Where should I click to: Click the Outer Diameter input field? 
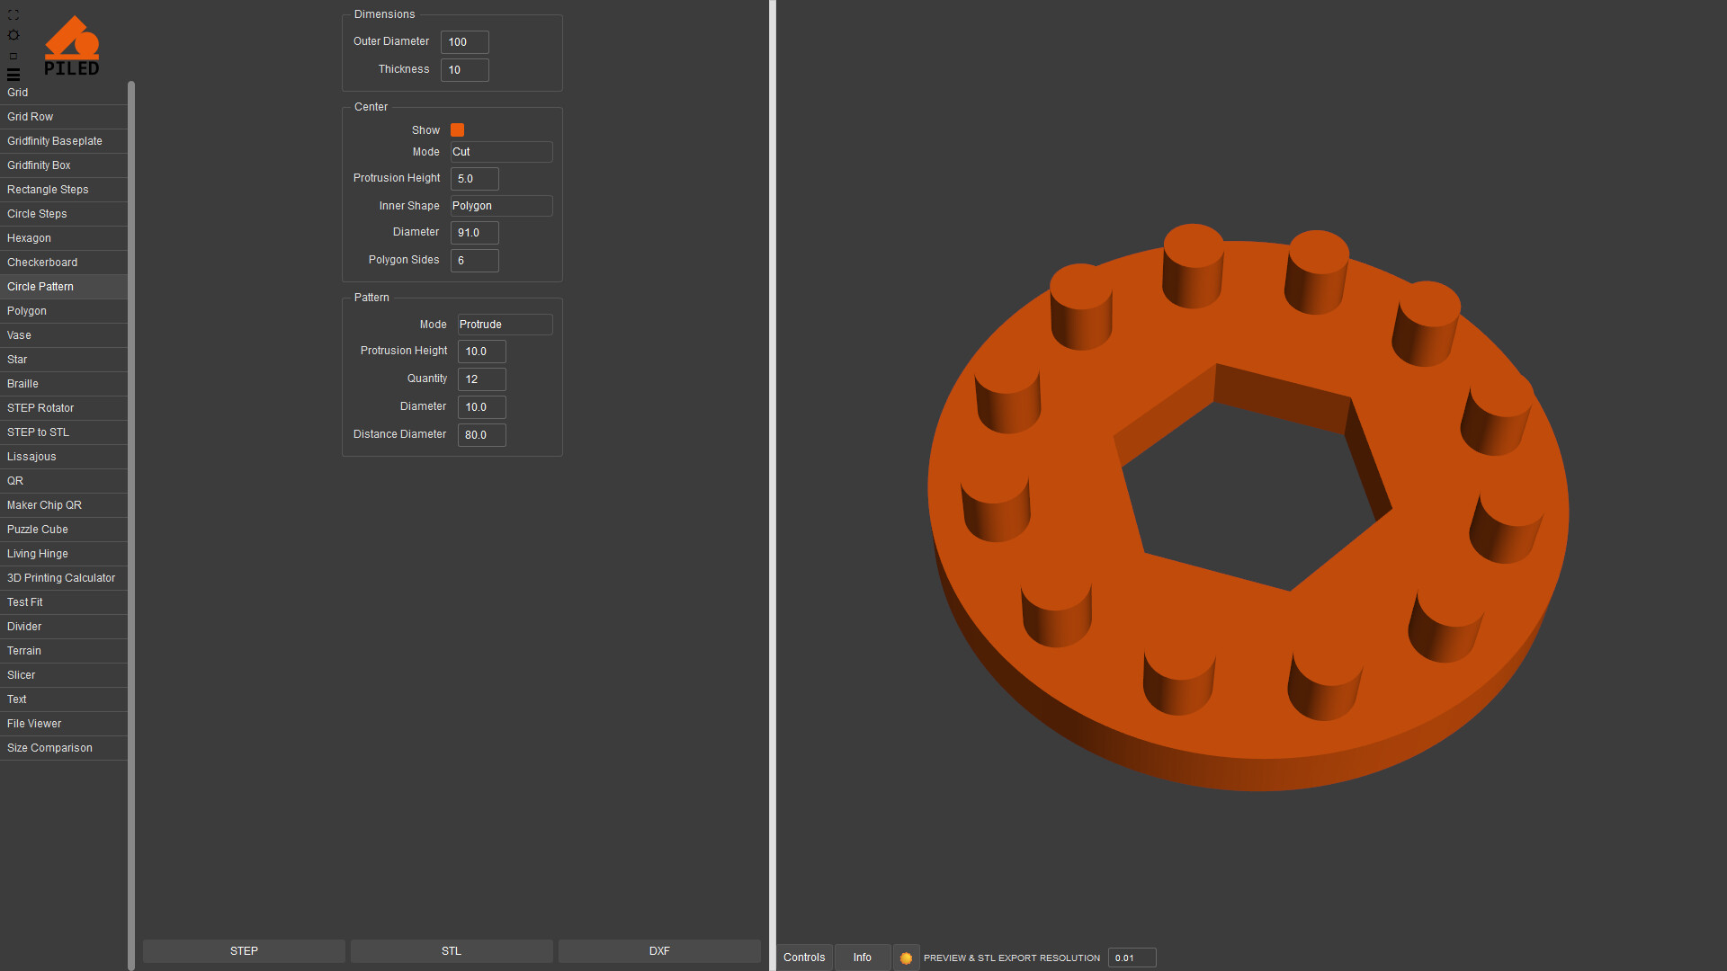tap(464, 42)
